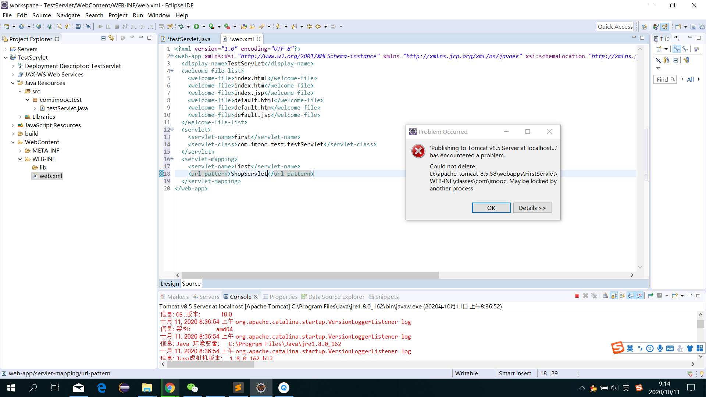This screenshot has height=397, width=706.
Task: Click the Quick Access search field
Action: pyautogui.click(x=615, y=26)
